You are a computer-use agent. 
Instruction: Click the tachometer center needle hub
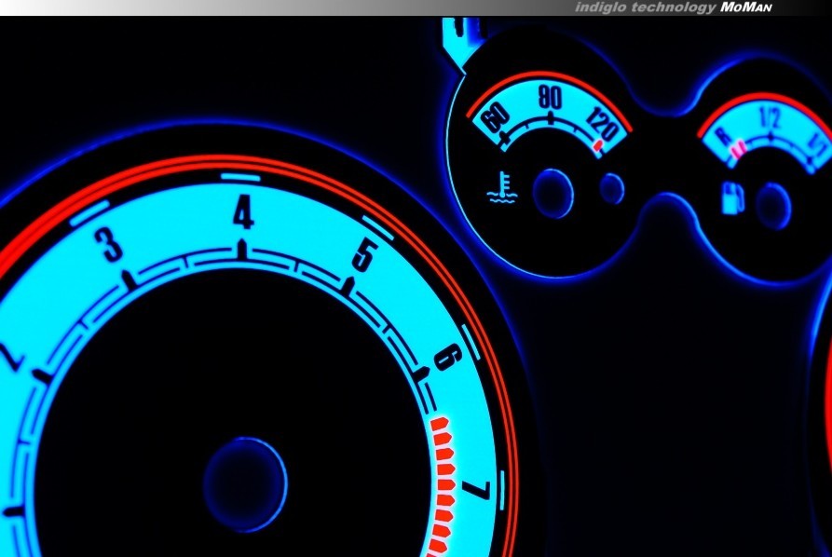coord(245,484)
